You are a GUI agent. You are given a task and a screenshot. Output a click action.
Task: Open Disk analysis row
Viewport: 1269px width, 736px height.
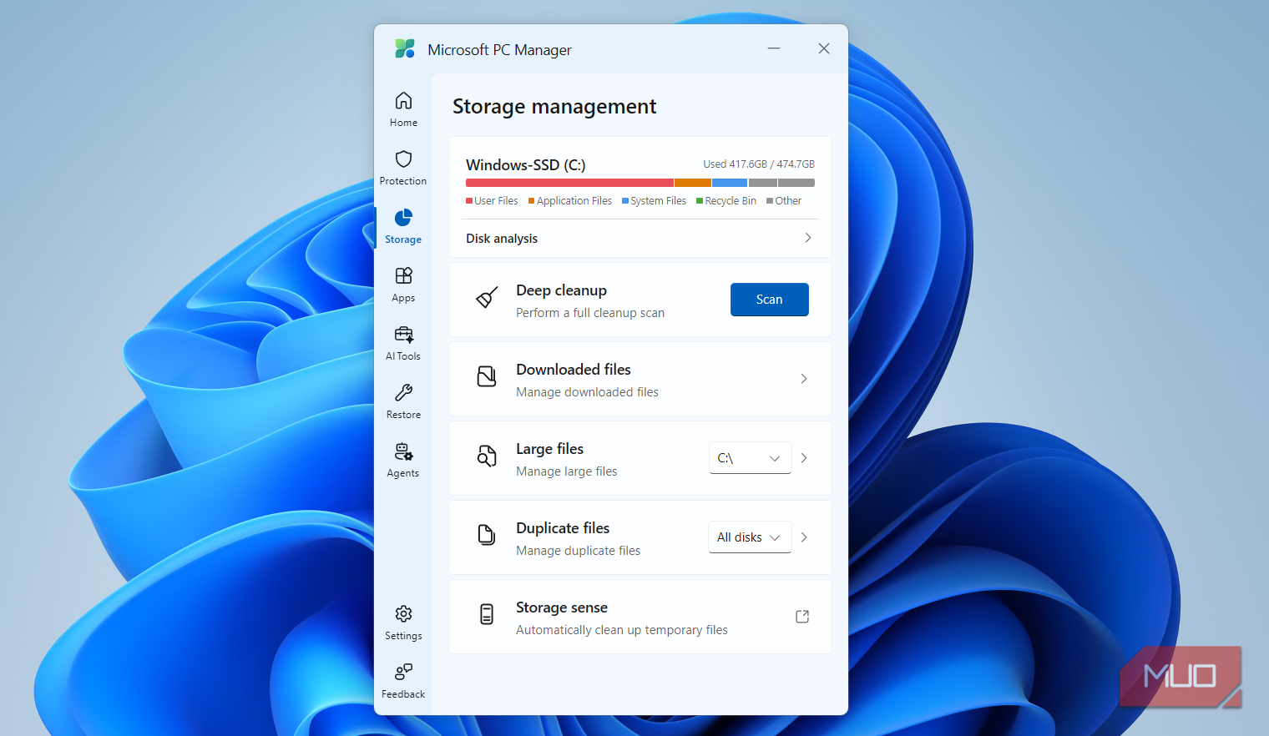640,238
